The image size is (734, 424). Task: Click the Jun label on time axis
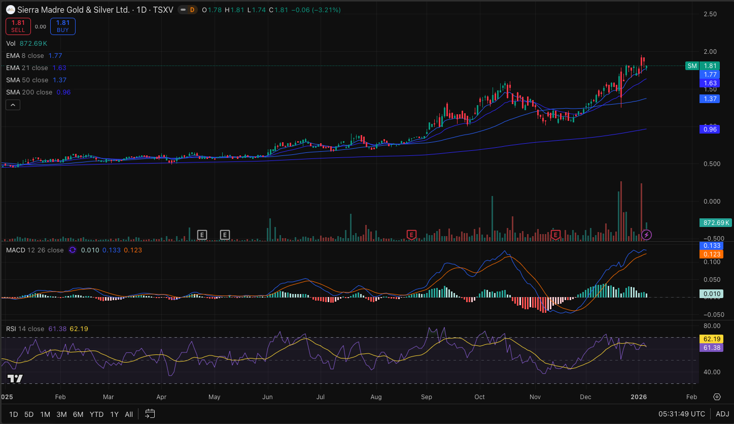pyautogui.click(x=267, y=397)
